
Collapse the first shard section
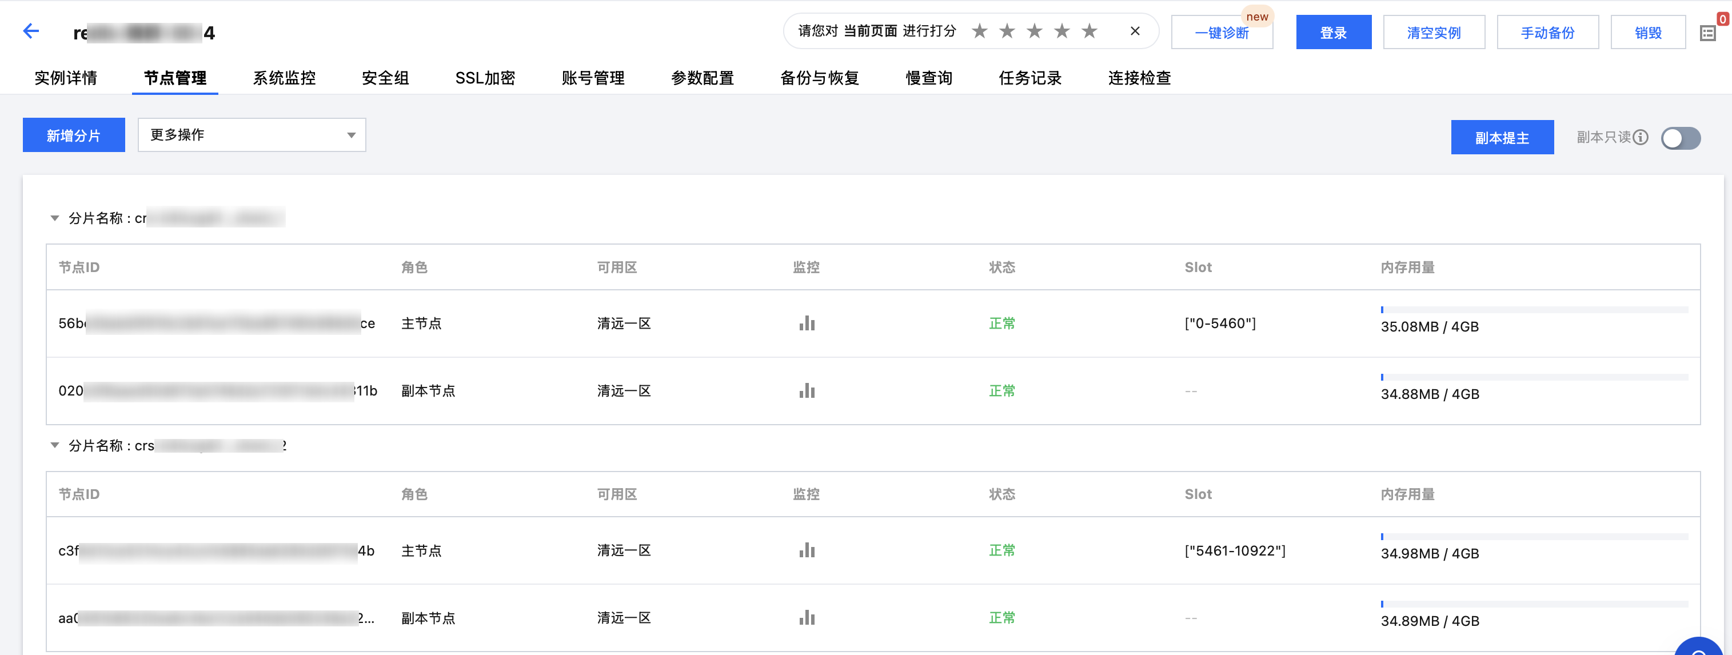pyautogui.click(x=55, y=218)
